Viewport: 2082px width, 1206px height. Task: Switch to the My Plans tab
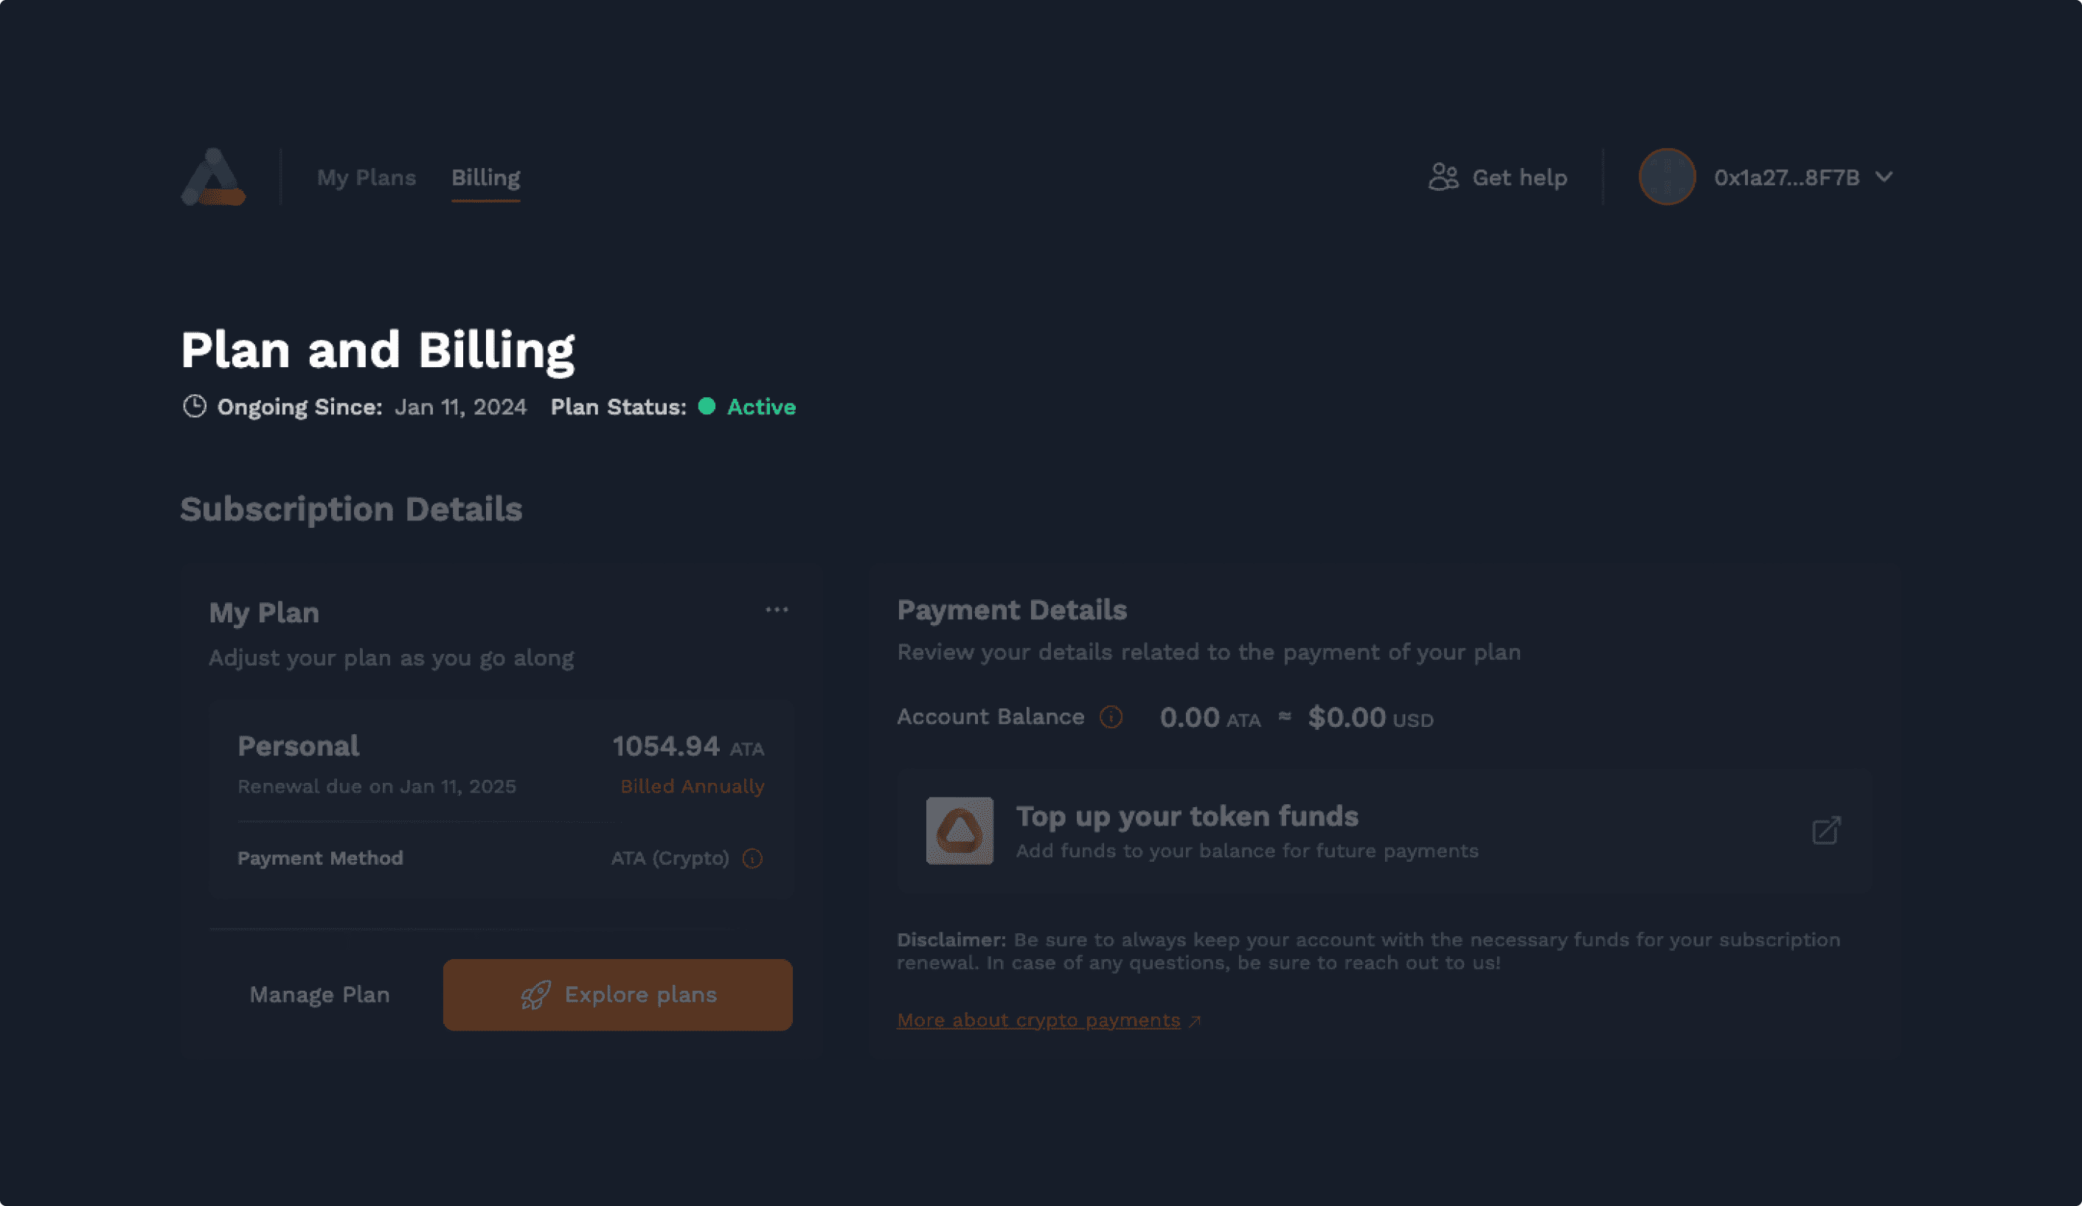[366, 177]
